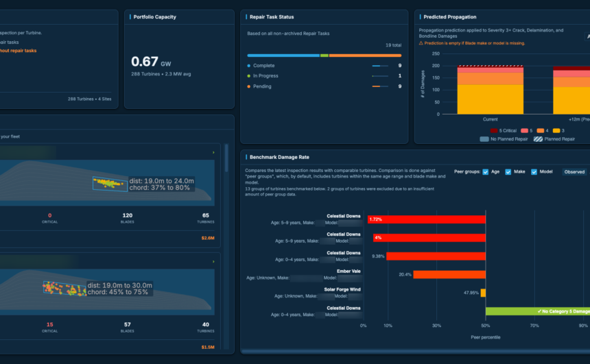Click the '57 BLADES' count

tap(127, 327)
